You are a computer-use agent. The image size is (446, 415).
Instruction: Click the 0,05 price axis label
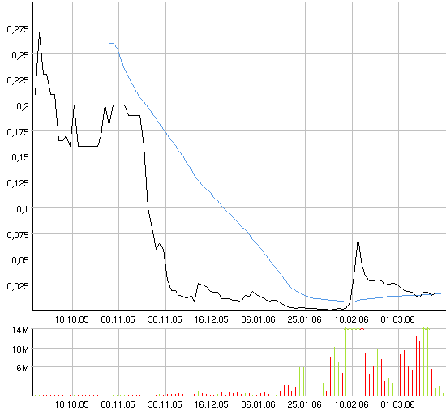click(x=20, y=260)
